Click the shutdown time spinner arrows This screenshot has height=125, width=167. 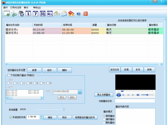click(x=41, y=117)
